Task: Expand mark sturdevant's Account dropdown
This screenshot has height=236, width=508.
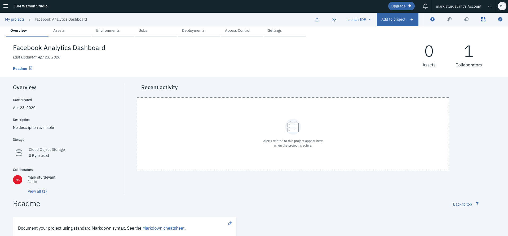Action: click(x=463, y=6)
